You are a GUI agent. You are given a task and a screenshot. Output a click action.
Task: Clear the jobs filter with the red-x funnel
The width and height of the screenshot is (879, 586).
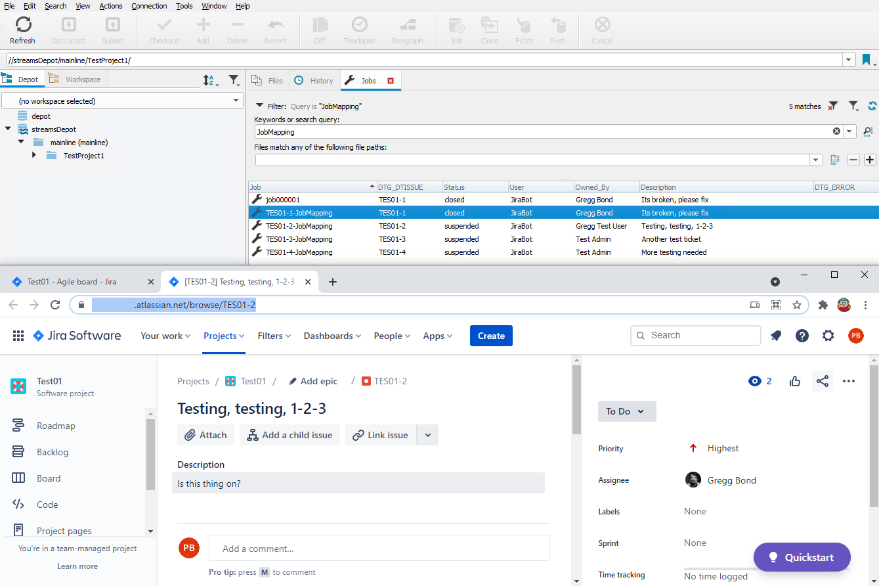pyautogui.click(x=833, y=106)
